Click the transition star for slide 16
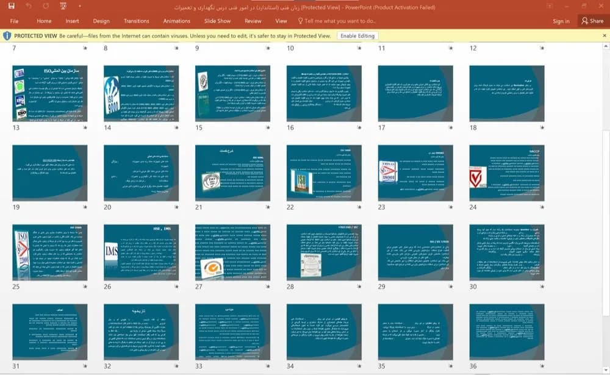The width and height of the screenshot is (610, 375). point(359,127)
